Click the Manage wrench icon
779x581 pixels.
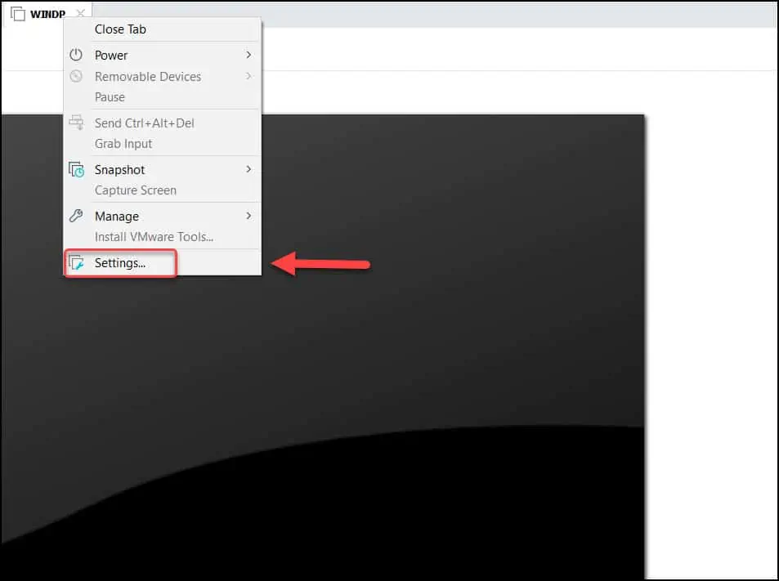click(x=76, y=217)
